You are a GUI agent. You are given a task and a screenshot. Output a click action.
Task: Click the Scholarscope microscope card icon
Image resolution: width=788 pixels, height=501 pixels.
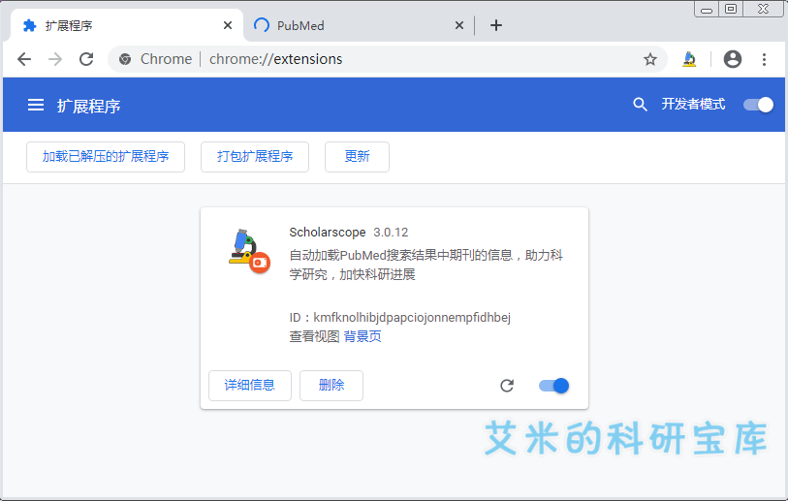click(x=249, y=251)
